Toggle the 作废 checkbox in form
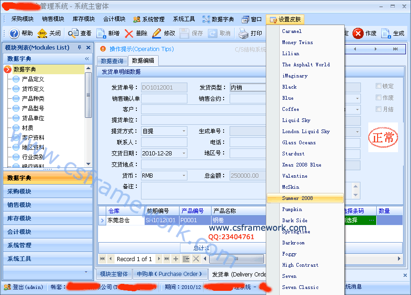 coord(379,98)
